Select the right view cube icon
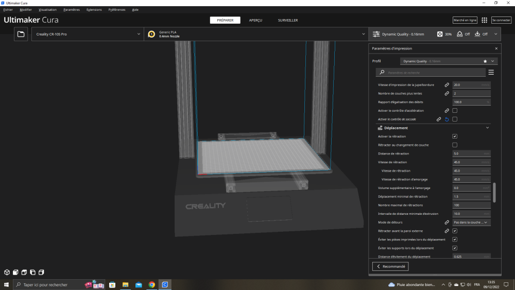The image size is (515, 290). tap(41, 272)
